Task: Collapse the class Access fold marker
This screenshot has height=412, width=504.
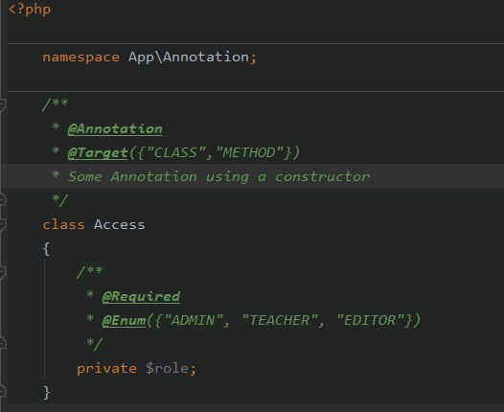Action: click(x=3, y=224)
